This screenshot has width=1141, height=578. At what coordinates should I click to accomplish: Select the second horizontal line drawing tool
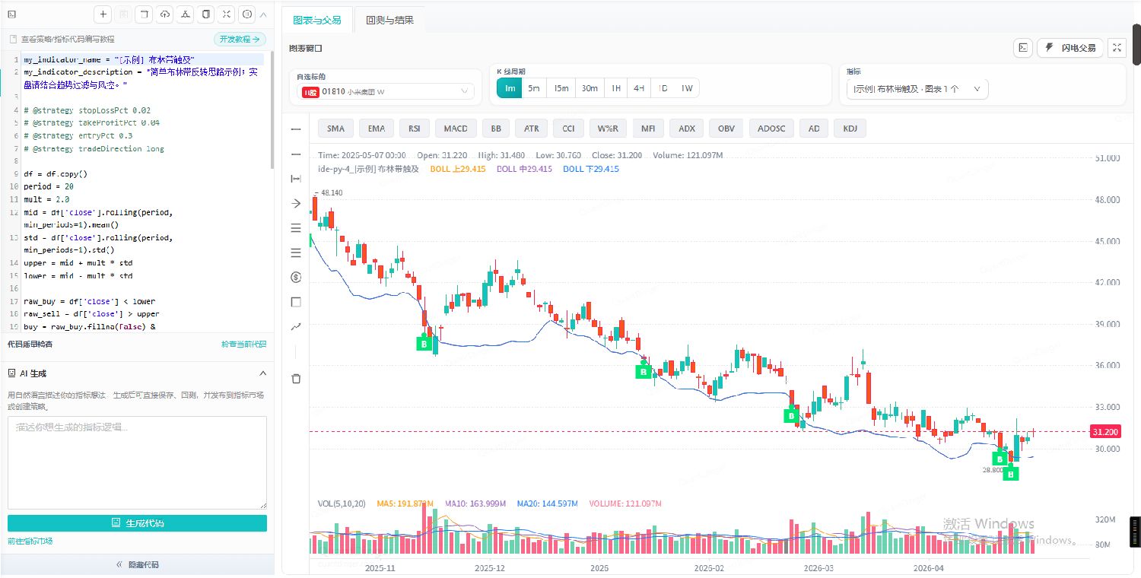tap(296, 154)
